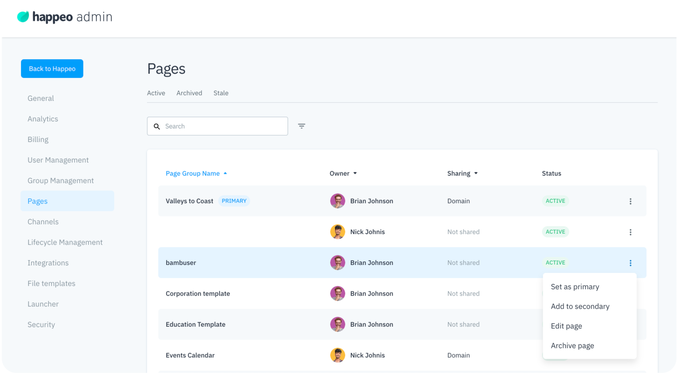
Task: Click the Back to Happeo button
Action: pyautogui.click(x=52, y=69)
